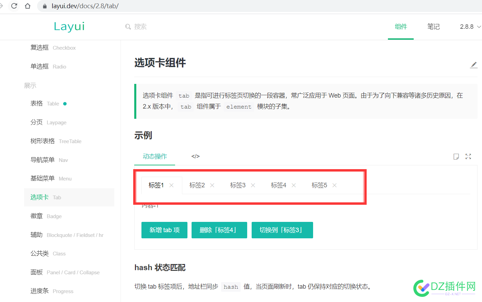Viewport: 482px width, 302px height.
Task: Open 复选框 Checkbox in the sidebar
Action: click(53, 48)
